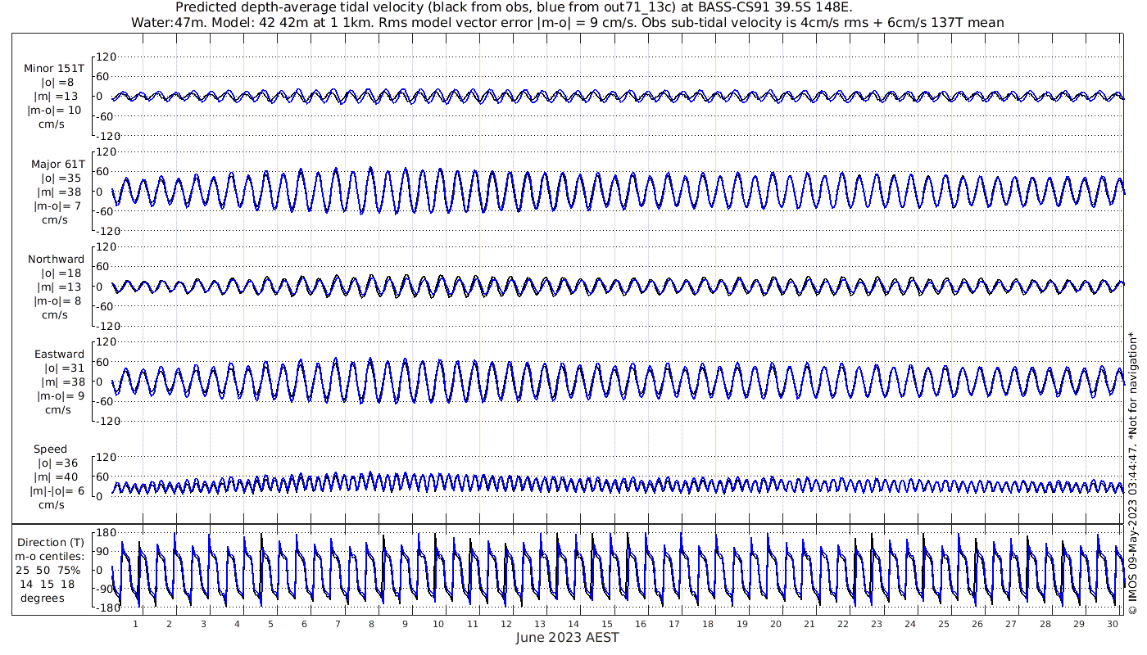Click the 'Direction (T)' panel label

tap(51, 542)
